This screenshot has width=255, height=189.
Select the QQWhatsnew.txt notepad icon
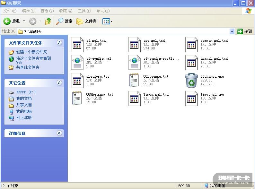pos(77,98)
